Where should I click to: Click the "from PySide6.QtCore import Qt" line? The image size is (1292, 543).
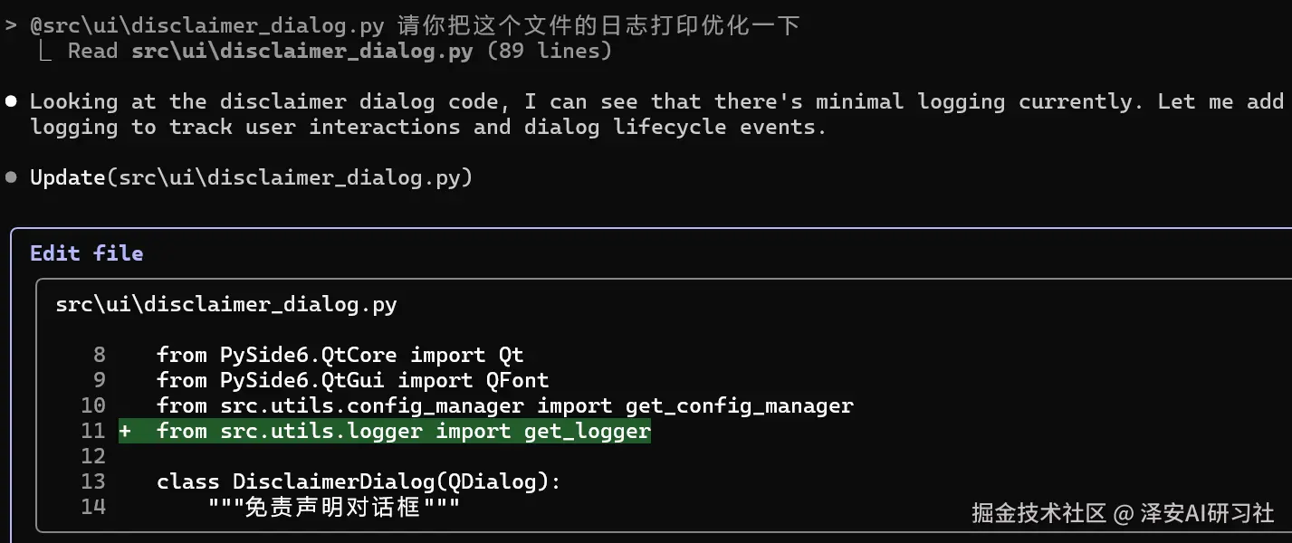coord(340,355)
